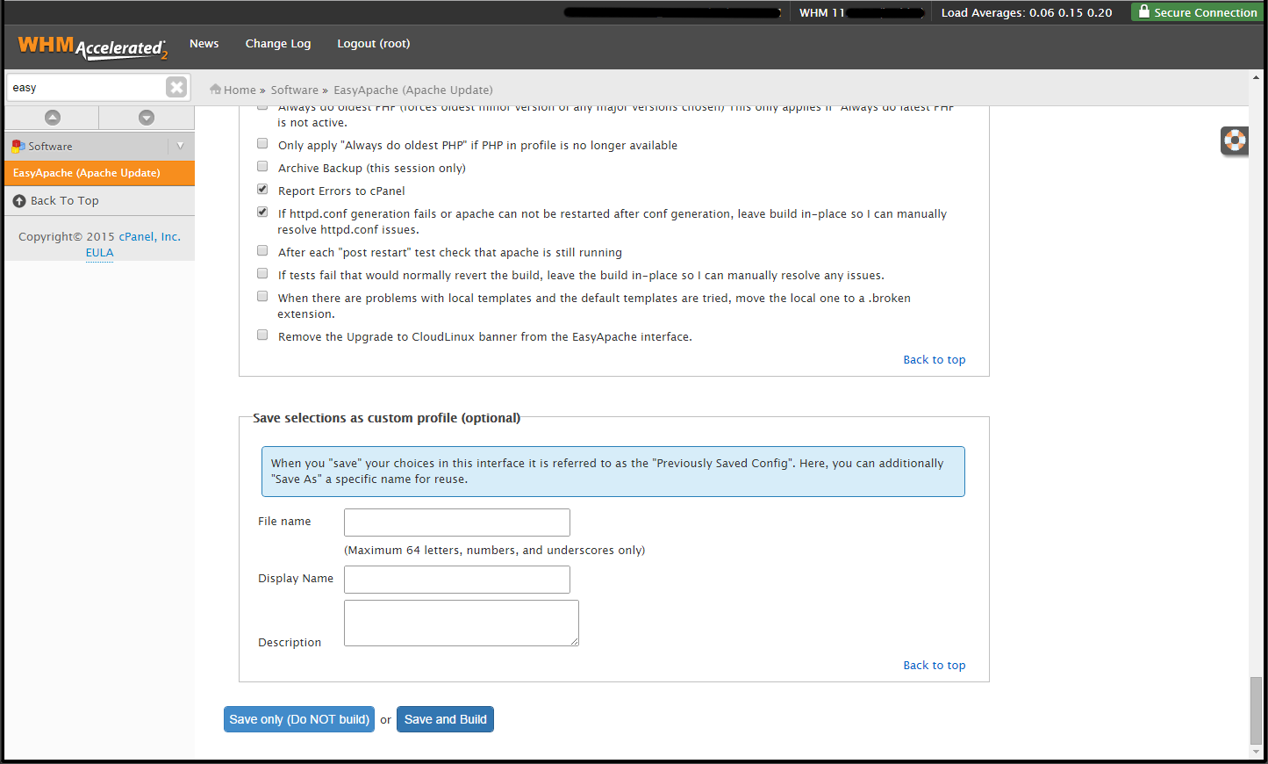Check Remove Upgrade to CloudLinux banner
Screen dimensions: 1268x764
point(262,335)
